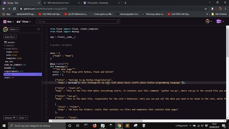Click the editor horizontal scrollbar
The height and width of the screenshot is (129, 229).
[97, 121]
